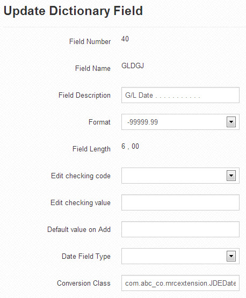The image size is (246, 298).
Task: Click the Date Field Type label
Action: [86, 256]
